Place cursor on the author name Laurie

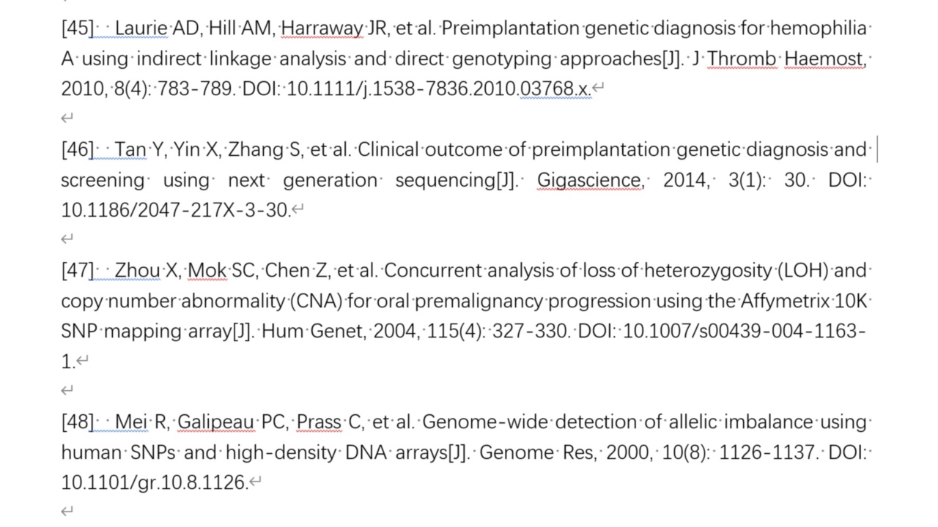tap(141, 29)
